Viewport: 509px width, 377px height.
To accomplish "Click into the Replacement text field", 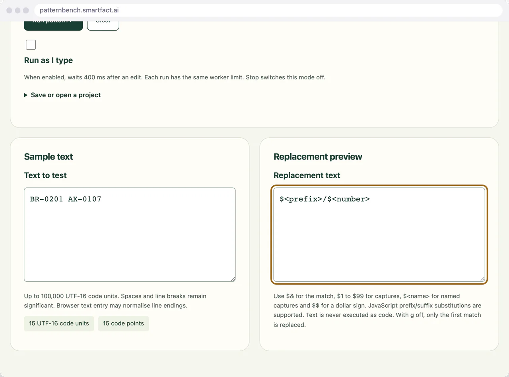I will (x=379, y=235).
